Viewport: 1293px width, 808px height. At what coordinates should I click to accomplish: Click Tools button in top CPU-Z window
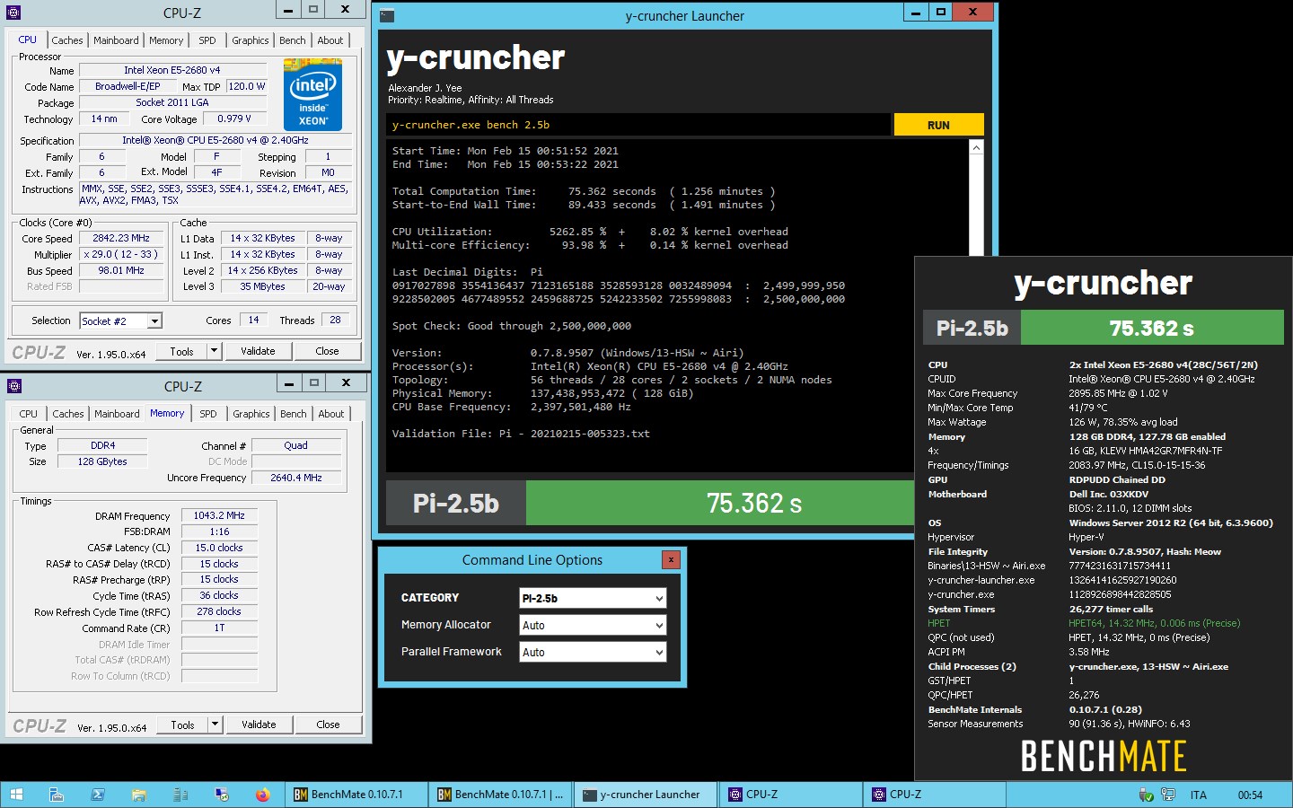[181, 351]
